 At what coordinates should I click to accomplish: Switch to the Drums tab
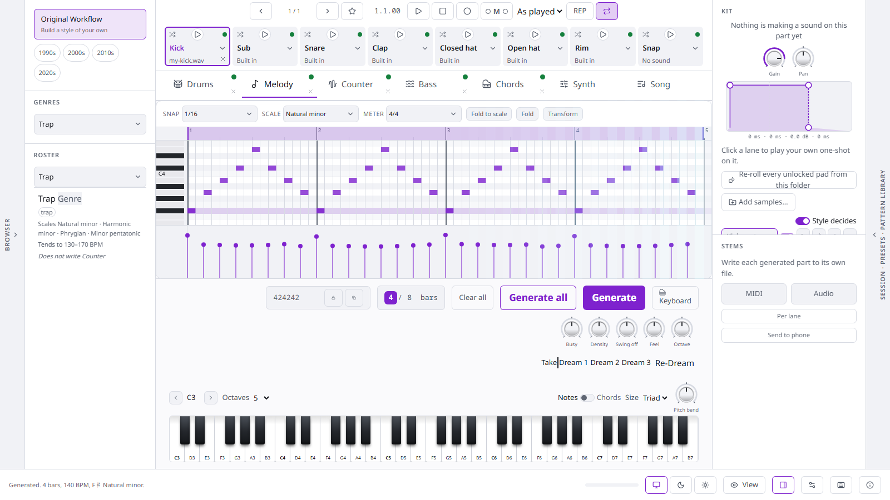[194, 84]
